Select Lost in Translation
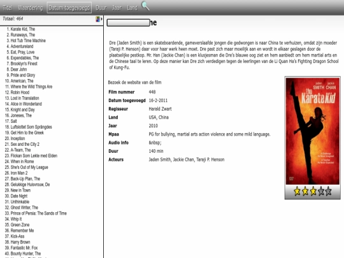 pos(25,98)
